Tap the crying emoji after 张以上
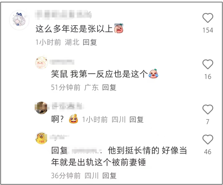Image resolution: width=223 pixels, height=185 pixels. pos(119,28)
